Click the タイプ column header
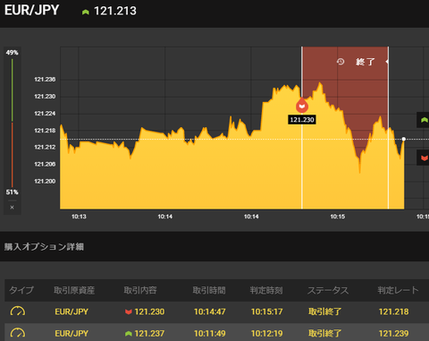Screen dimensions: 429x341 pyautogui.click(x=21, y=290)
